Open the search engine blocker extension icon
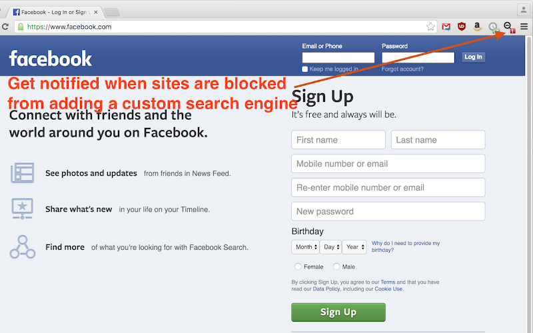533x333 pixels. click(x=509, y=27)
